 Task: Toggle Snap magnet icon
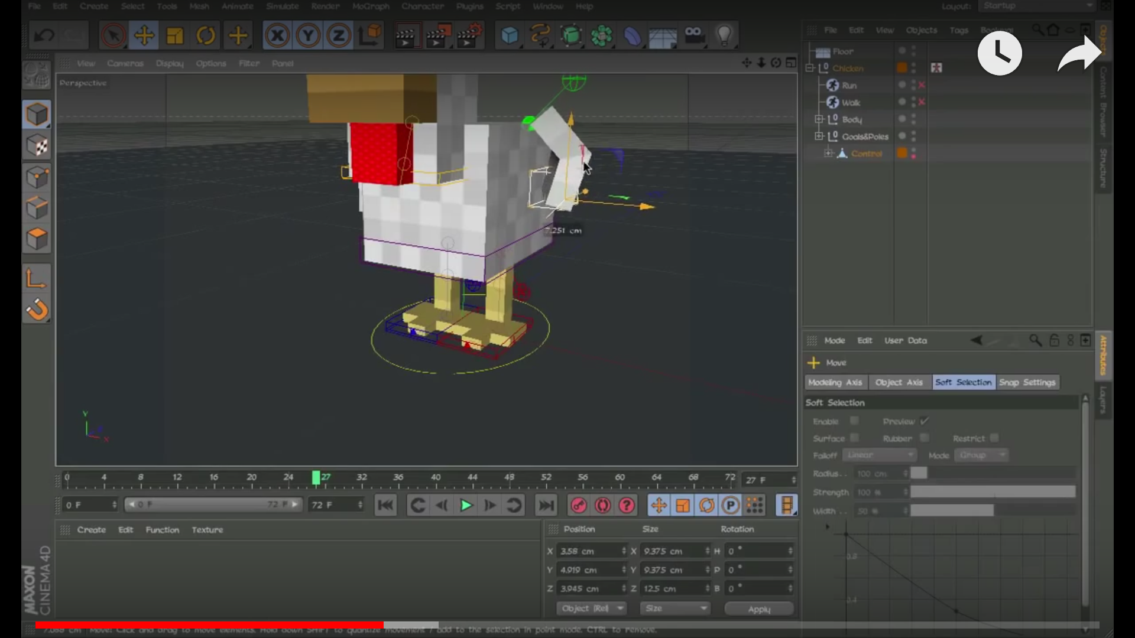pos(37,310)
